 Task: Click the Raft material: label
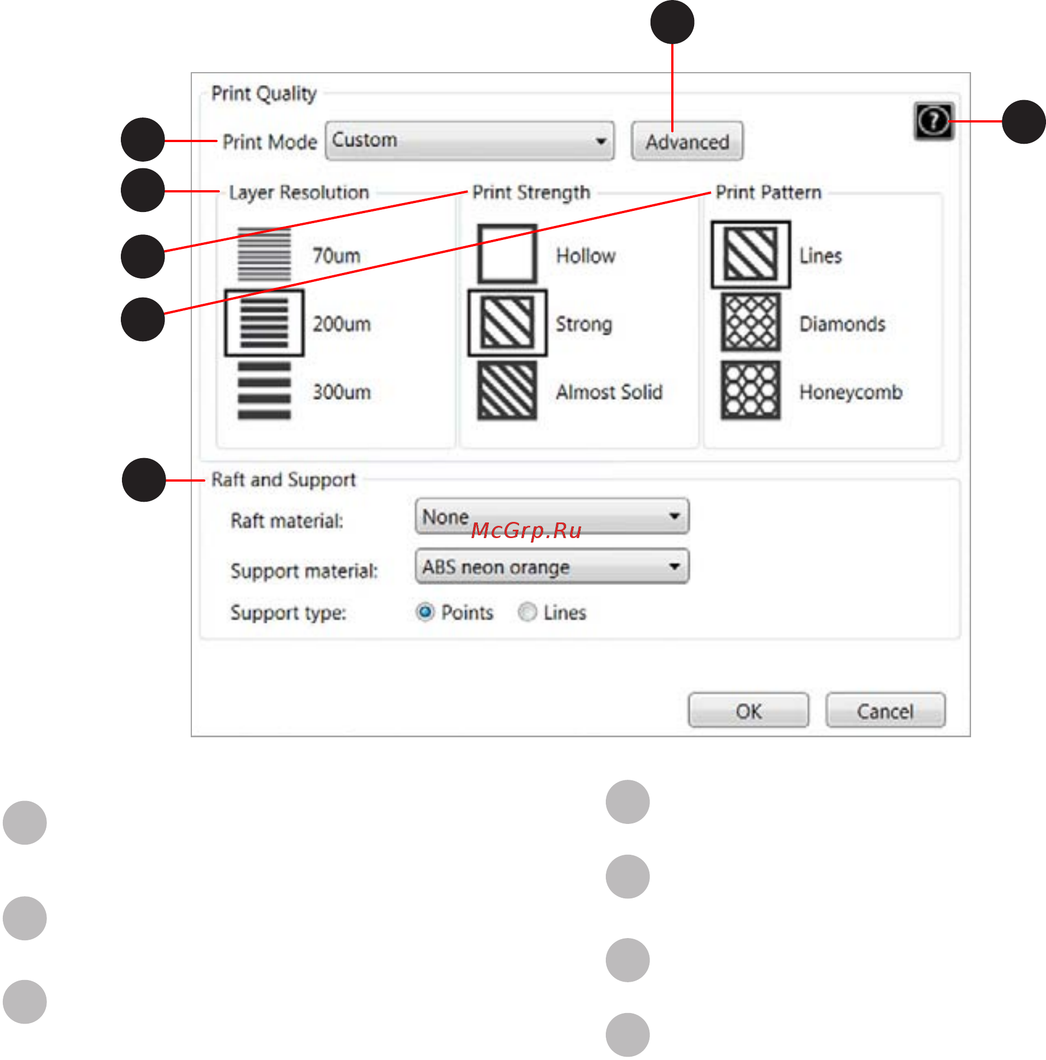287,521
